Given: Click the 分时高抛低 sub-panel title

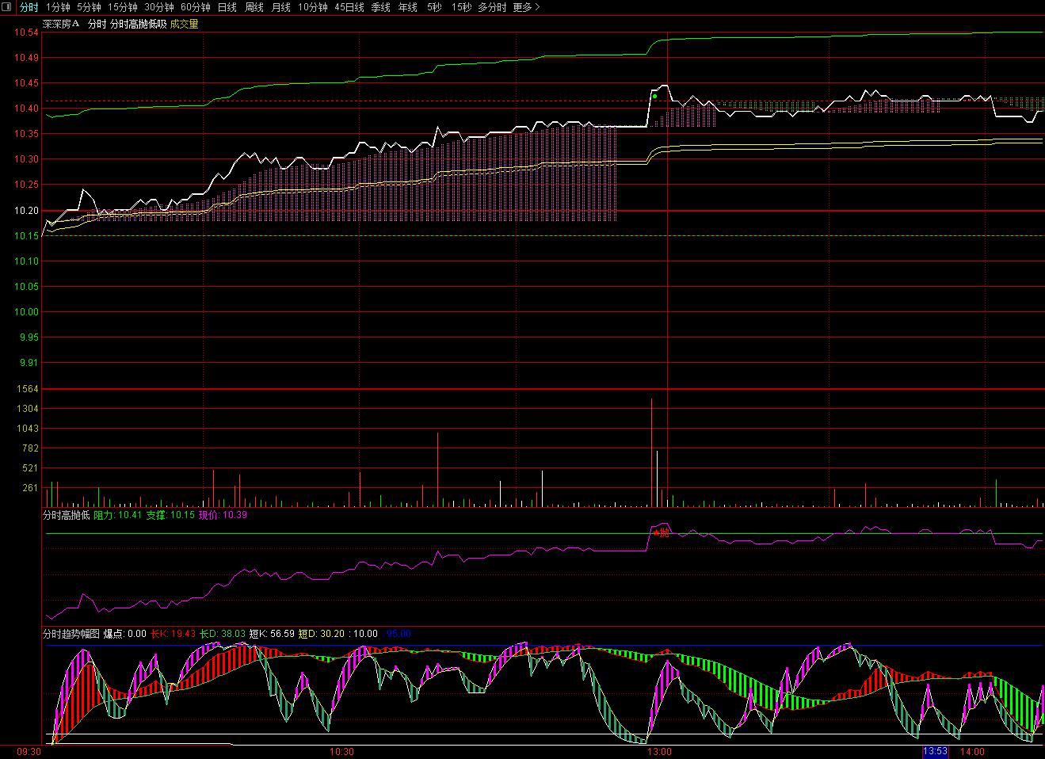Looking at the screenshot, I should pos(67,515).
